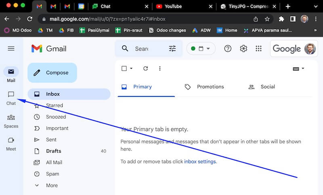
Task: Open the Gmail main menu hamburger icon
Action: [x=11, y=49]
